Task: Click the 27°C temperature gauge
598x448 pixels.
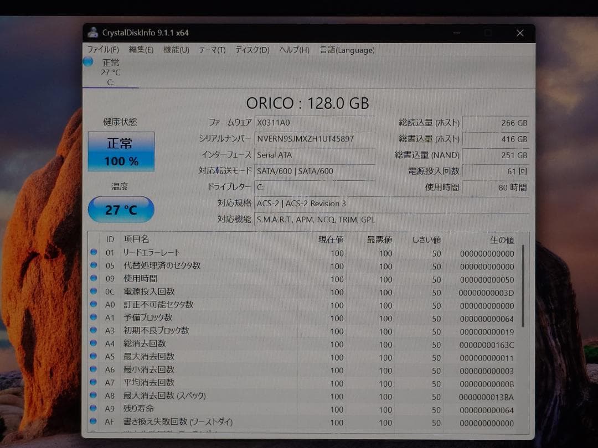Action: (x=121, y=209)
